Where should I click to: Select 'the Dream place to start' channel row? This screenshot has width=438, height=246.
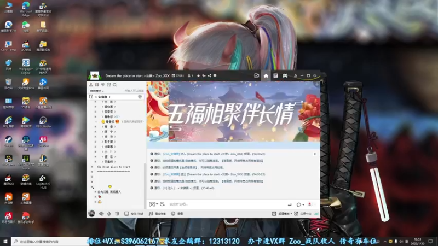113,167
